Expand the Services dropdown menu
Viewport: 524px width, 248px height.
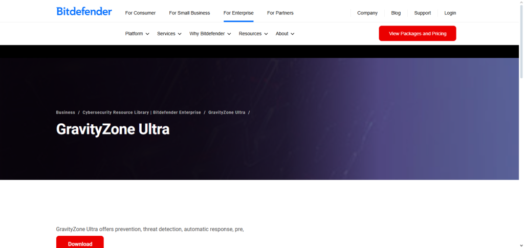pyautogui.click(x=169, y=34)
